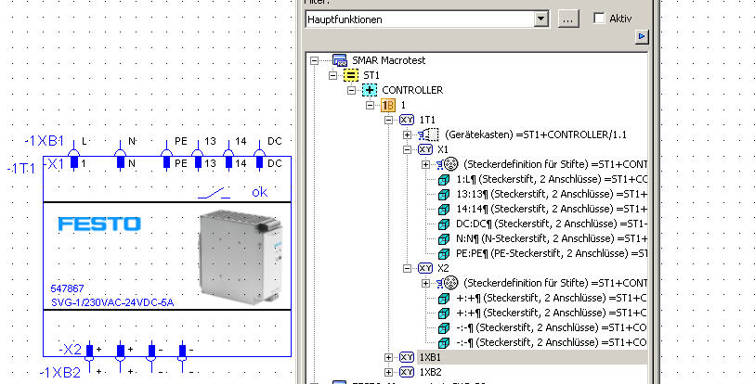Select the DC:DC Steckerstift row
Screen dimensions: 755x384
[552, 224]
